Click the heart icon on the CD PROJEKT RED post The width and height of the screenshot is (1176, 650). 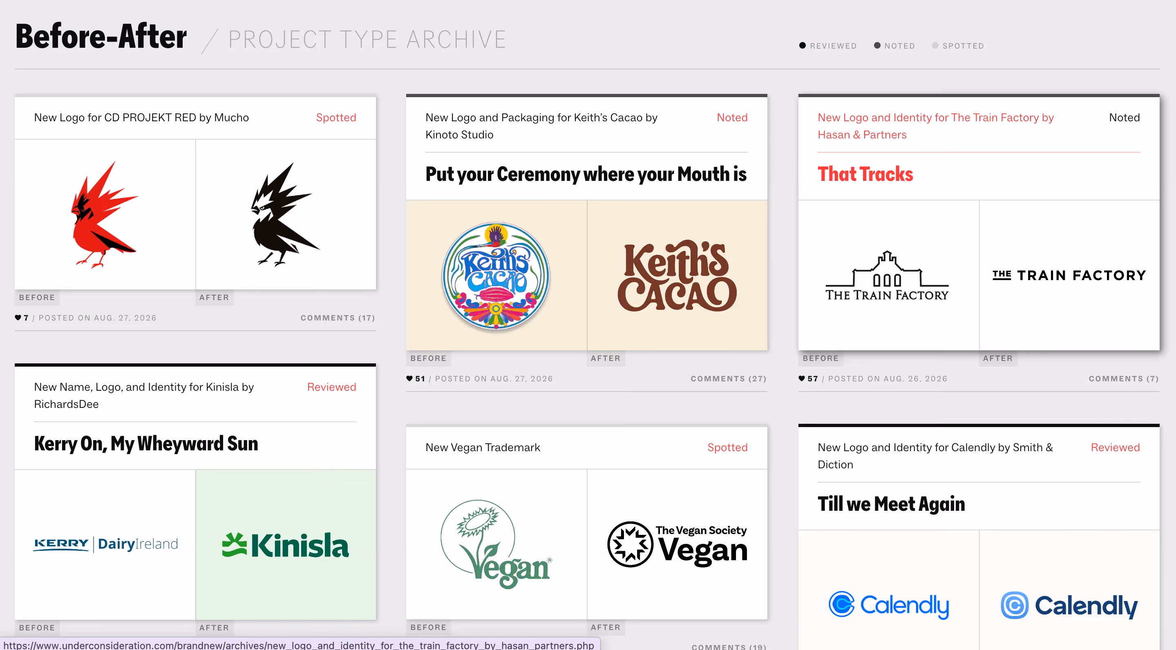(x=18, y=318)
